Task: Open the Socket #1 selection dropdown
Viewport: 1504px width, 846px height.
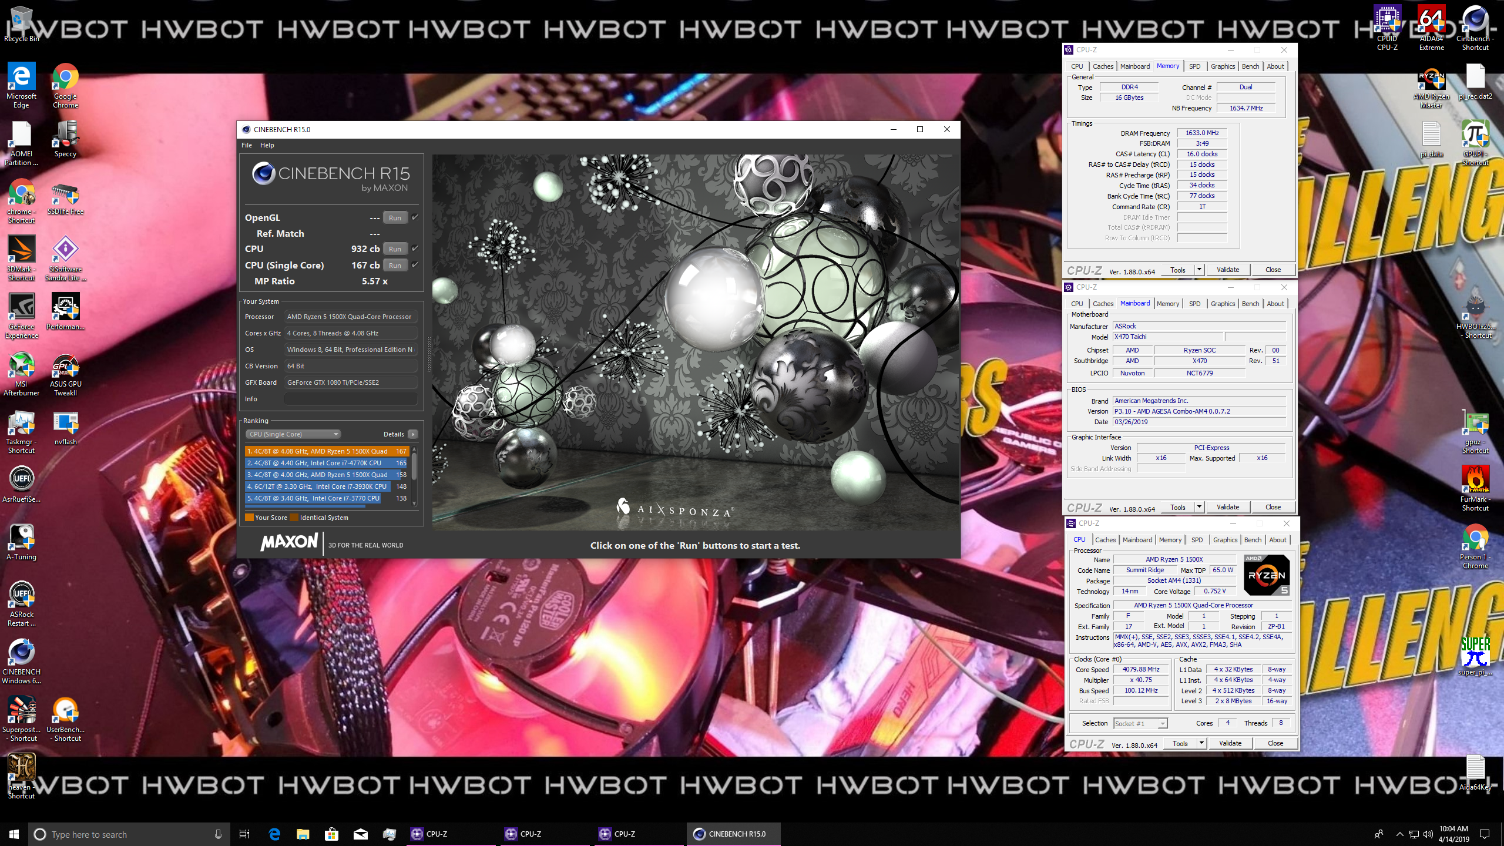Action: pyautogui.click(x=1140, y=723)
